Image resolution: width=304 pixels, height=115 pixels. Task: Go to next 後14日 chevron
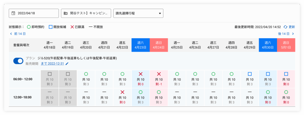293,34
